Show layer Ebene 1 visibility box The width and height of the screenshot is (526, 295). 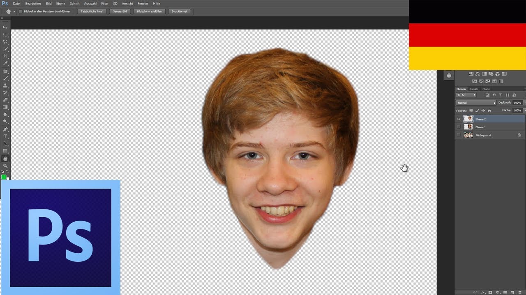point(459,127)
